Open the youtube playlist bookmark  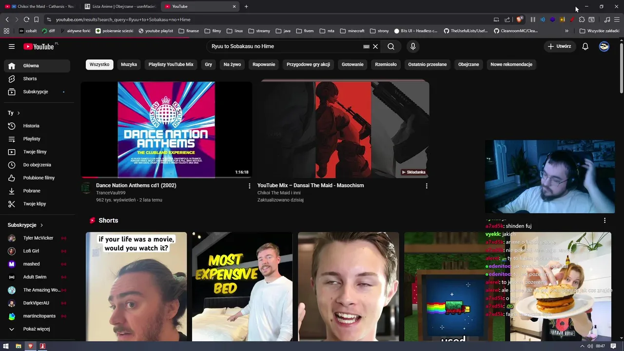[x=156, y=31]
